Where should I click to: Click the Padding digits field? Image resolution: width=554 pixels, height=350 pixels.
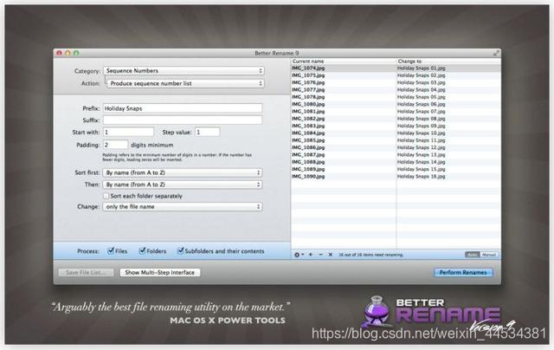click(x=115, y=145)
